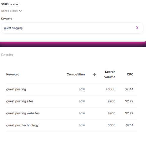Click the $2.14 CPC value
The height and width of the screenshot is (142, 146).
(129, 125)
